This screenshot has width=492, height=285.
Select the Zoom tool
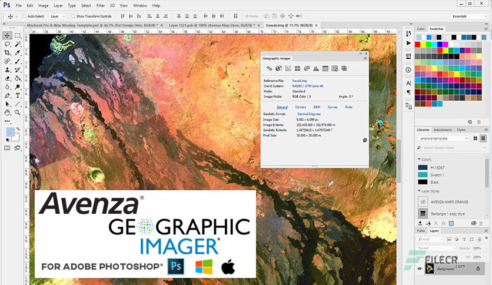[x=18, y=112]
